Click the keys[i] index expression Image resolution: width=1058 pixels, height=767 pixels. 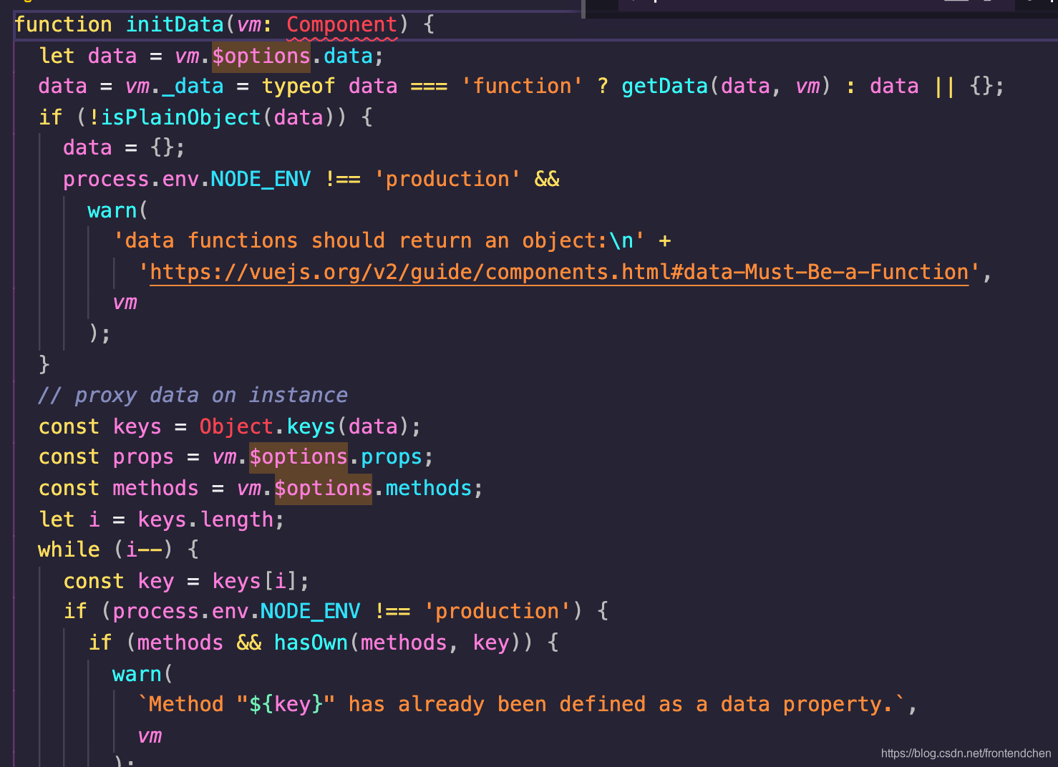[x=255, y=581]
